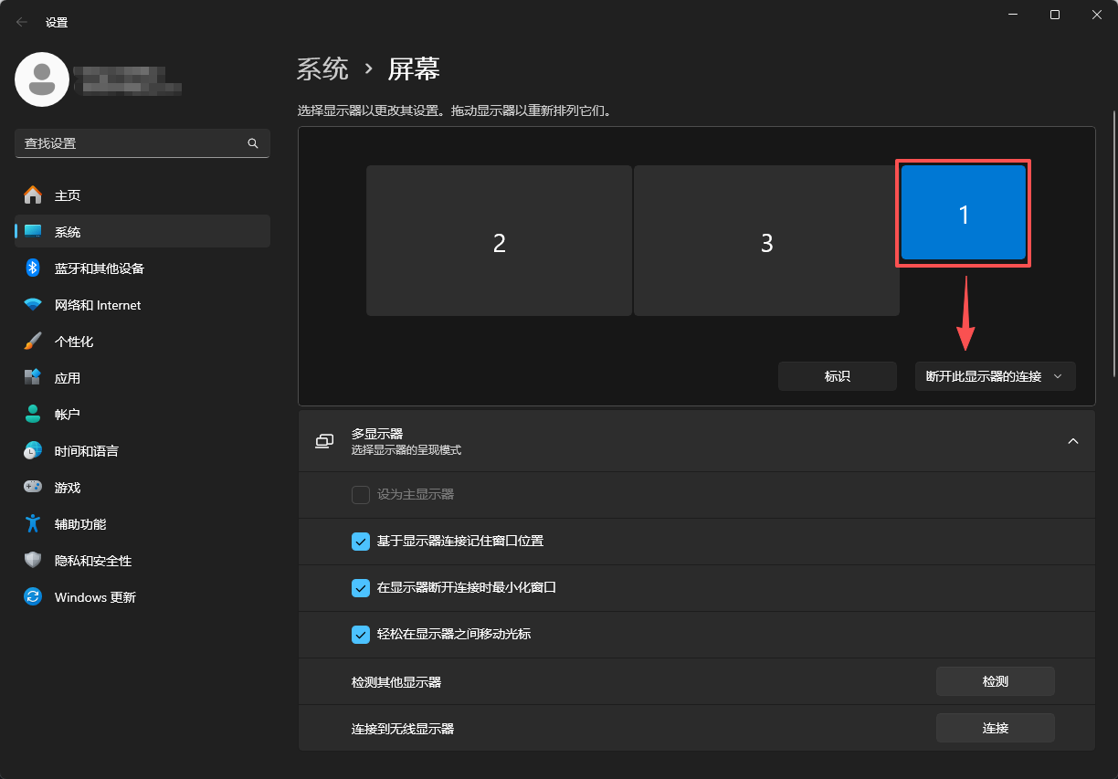Click the 连接 wireless display button
The image size is (1118, 779).
[996, 728]
